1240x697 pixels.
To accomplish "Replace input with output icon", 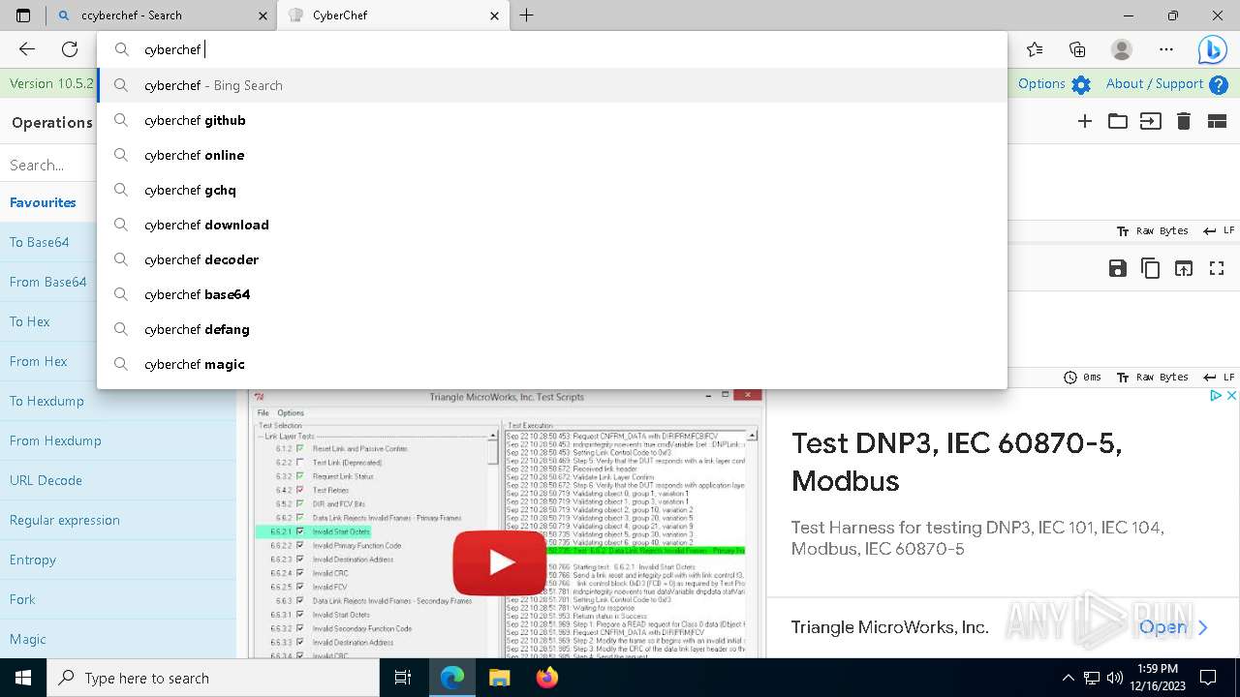I will (x=1184, y=268).
